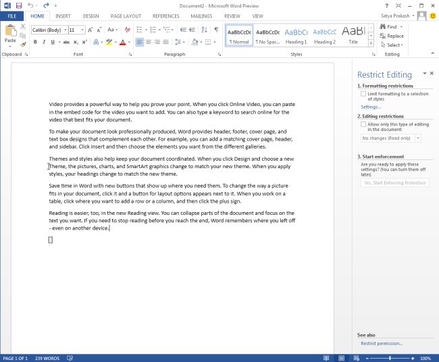Screen dimensions: 439x362
Task: Decrease paragraph indent
Action: (x=183, y=30)
